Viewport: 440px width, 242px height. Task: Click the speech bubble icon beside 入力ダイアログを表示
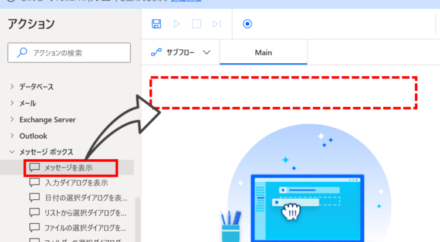click(x=35, y=183)
